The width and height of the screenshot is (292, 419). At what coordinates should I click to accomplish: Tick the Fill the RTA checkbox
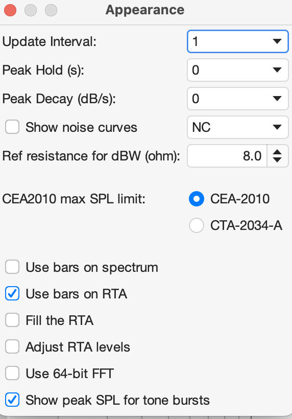[12, 320]
